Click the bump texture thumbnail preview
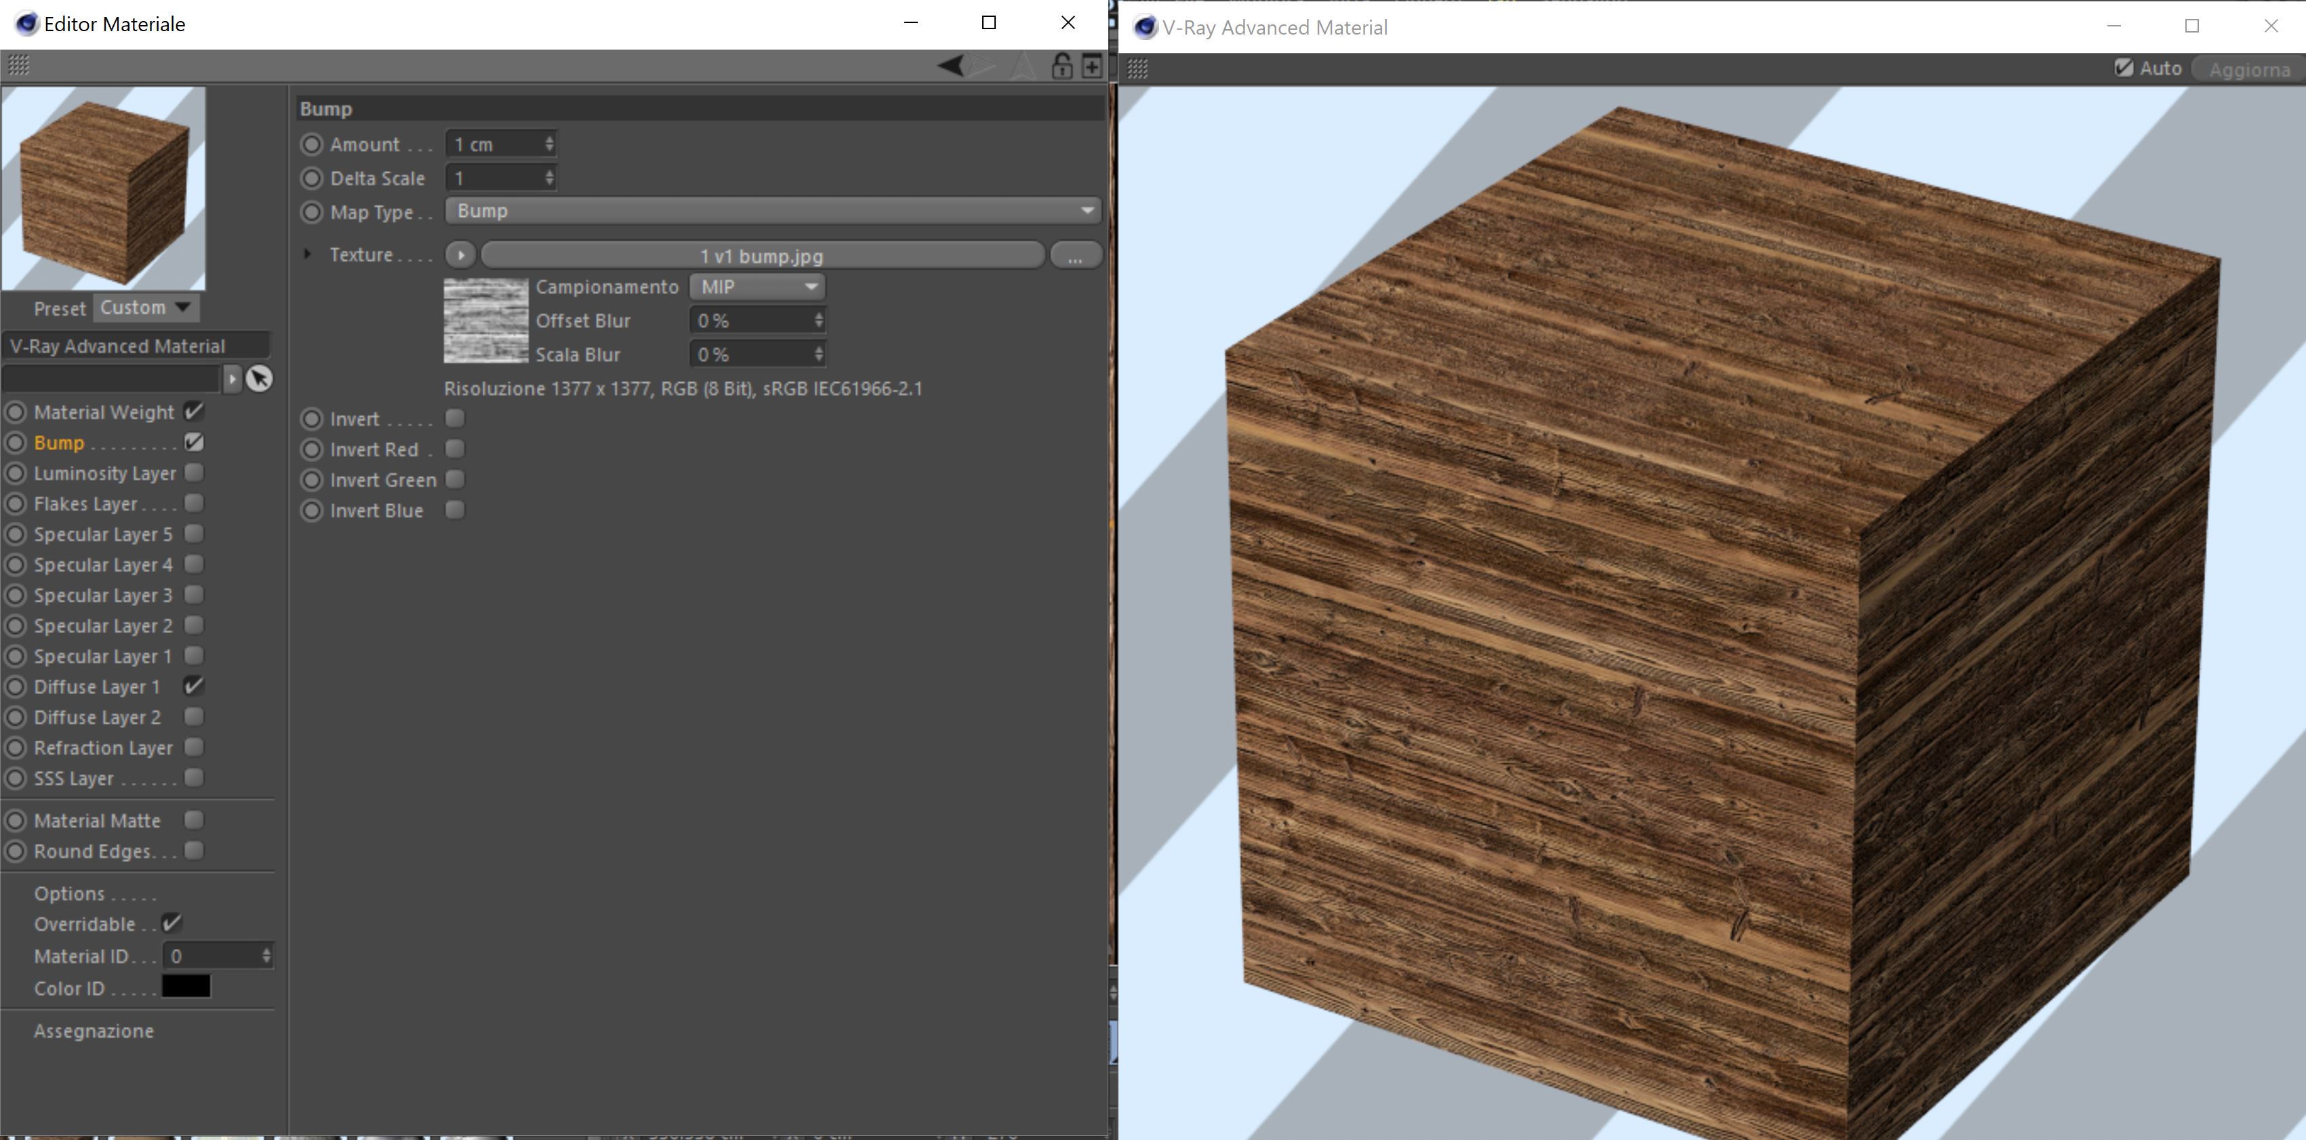 point(486,321)
